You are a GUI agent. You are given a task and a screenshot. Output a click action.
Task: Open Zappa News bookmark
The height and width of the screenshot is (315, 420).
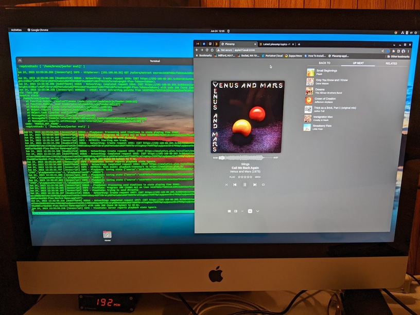pyautogui.click(x=293, y=56)
